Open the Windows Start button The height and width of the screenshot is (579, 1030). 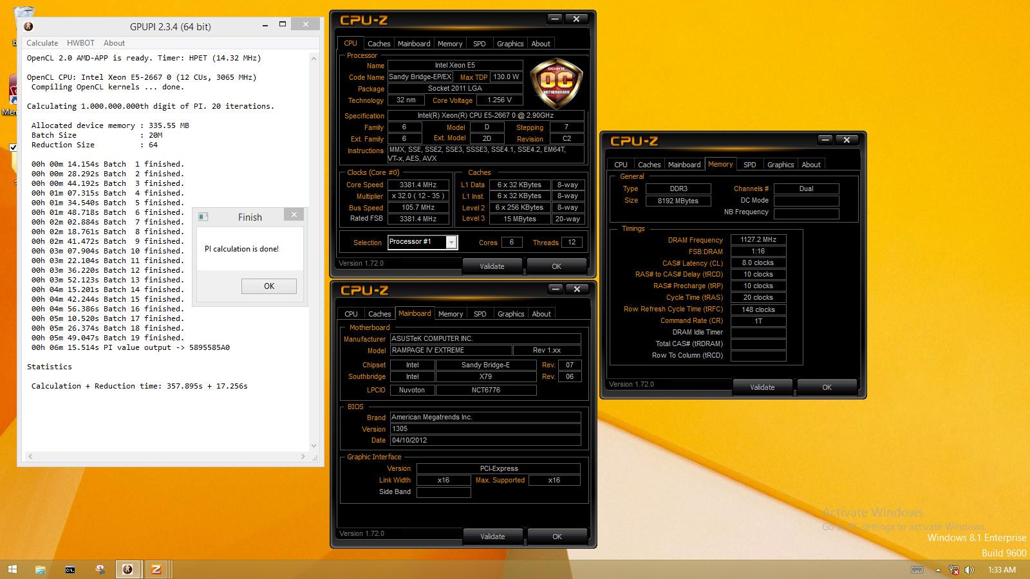click(12, 569)
